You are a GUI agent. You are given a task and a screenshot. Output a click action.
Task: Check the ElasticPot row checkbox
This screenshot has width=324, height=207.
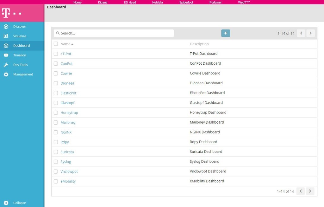click(x=56, y=93)
